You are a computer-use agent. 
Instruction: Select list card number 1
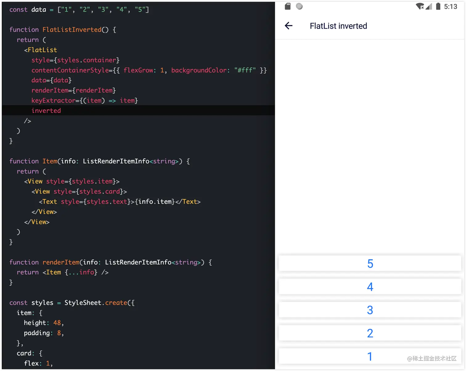click(370, 356)
